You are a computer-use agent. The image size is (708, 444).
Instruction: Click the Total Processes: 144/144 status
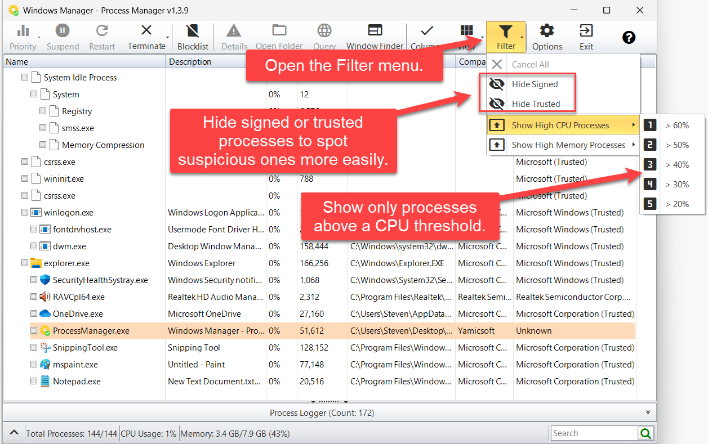tap(72, 434)
